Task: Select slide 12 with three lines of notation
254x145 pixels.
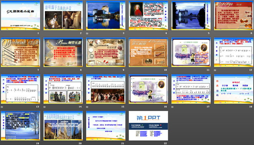Action: 234,52
